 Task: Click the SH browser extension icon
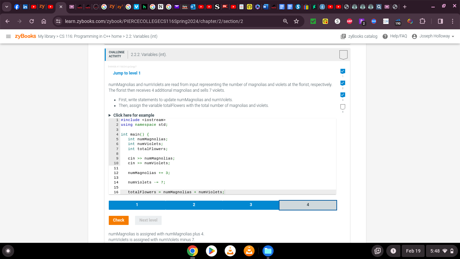[x=386, y=21]
